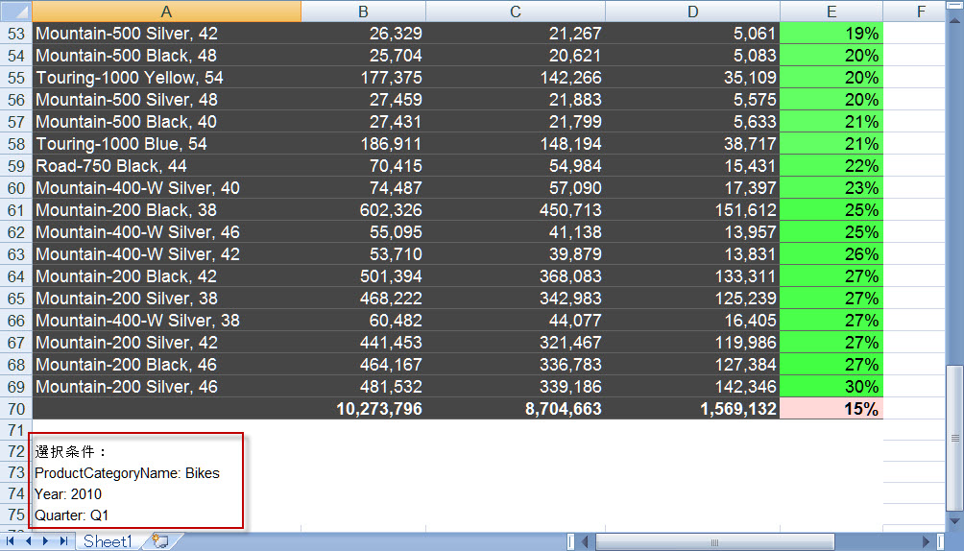964x551 pixels.
Task: Go to next sheet navigation arrow
Action: click(45, 541)
